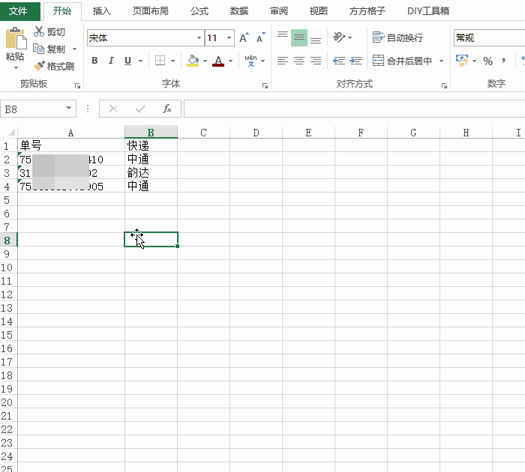Apply cell borders icon
The image size is (525, 472).
pyautogui.click(x=160, y=61)
